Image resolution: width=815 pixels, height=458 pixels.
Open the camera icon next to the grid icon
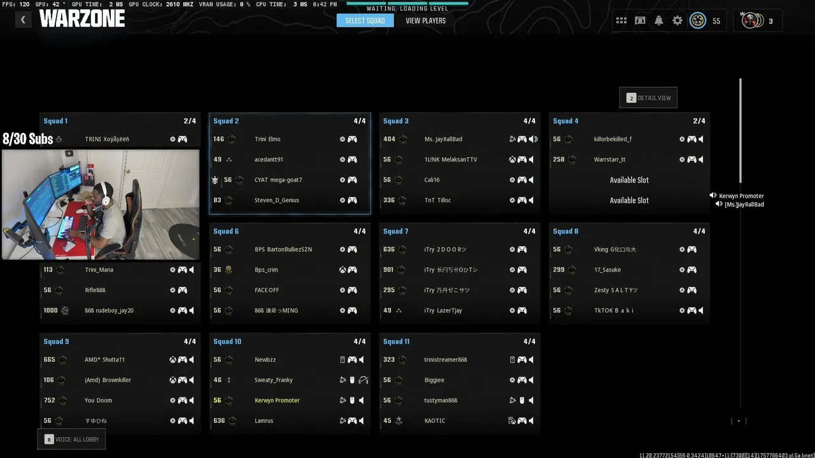point(640,21)
